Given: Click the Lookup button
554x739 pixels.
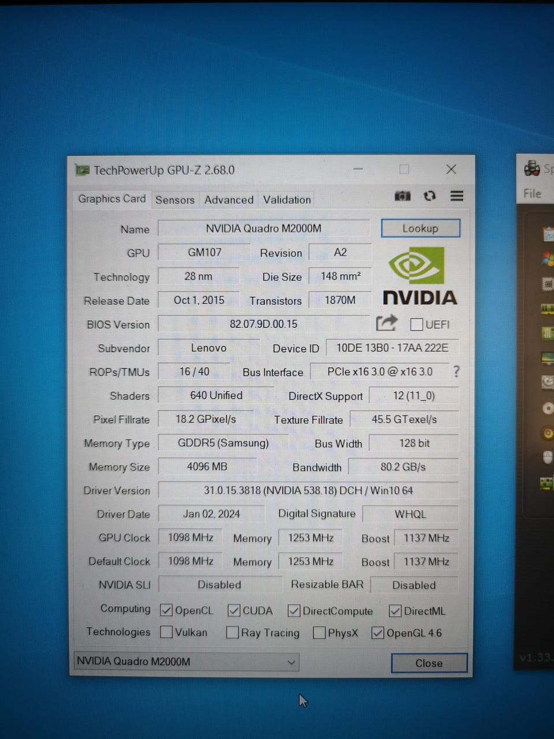Looking at the screenshot, I should (420, 228).
